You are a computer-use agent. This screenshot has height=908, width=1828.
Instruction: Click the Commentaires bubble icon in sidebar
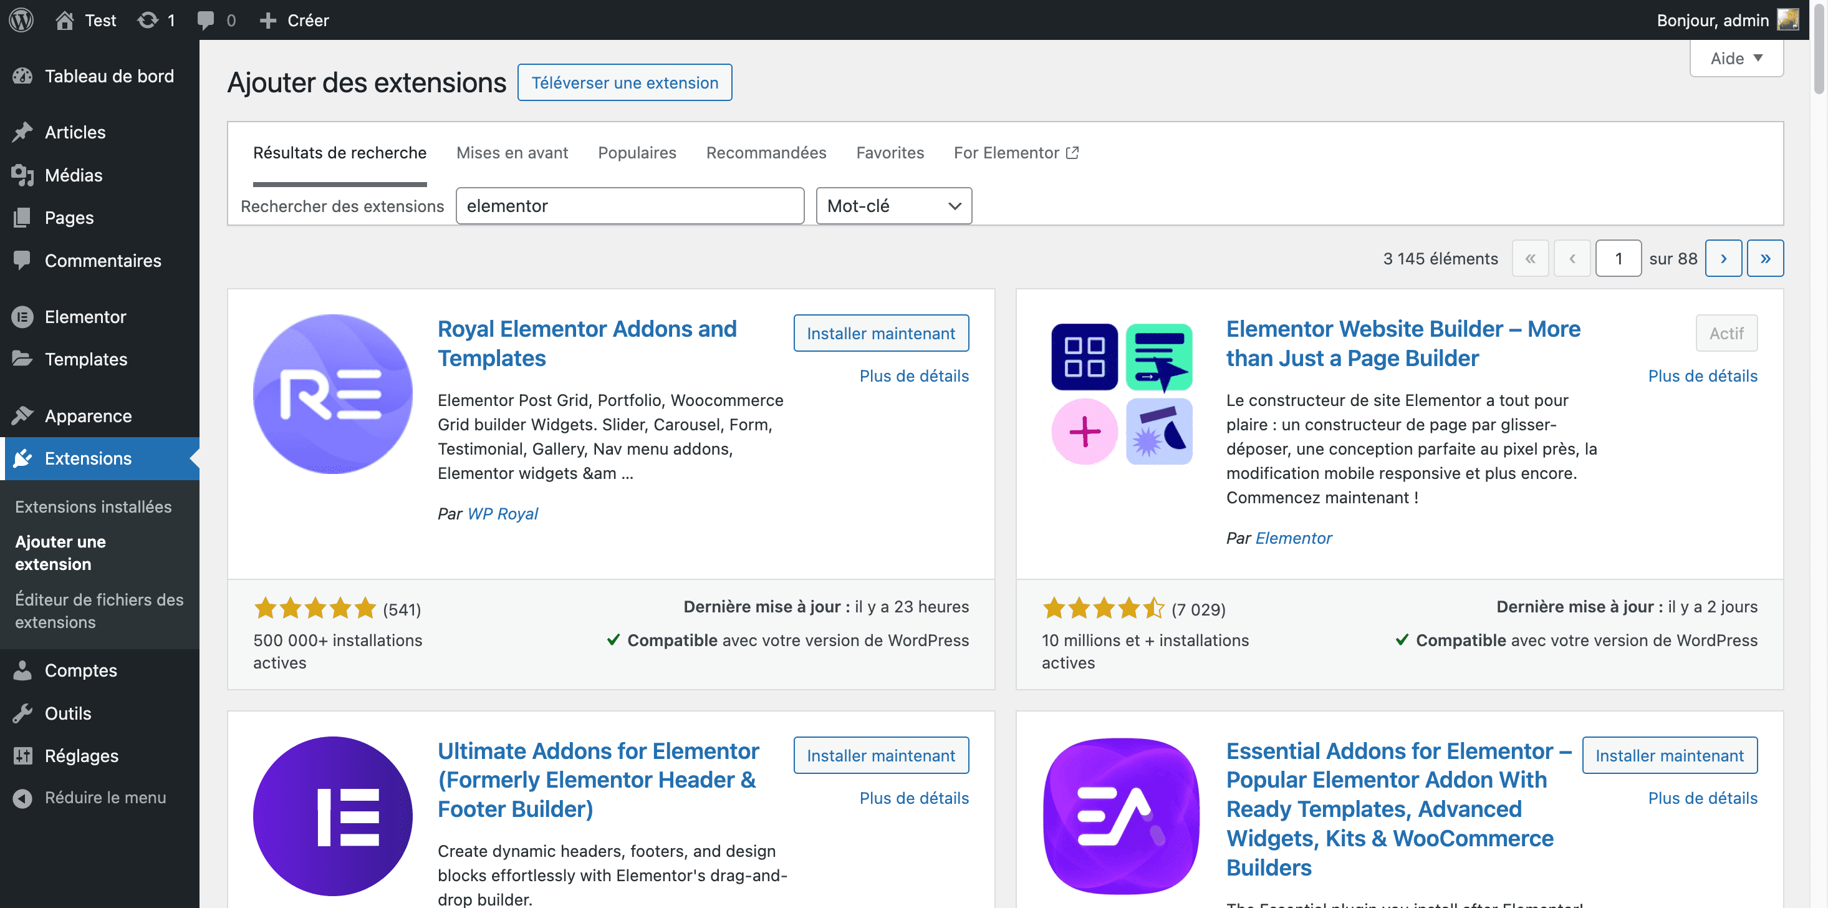[x=22, y=260]
